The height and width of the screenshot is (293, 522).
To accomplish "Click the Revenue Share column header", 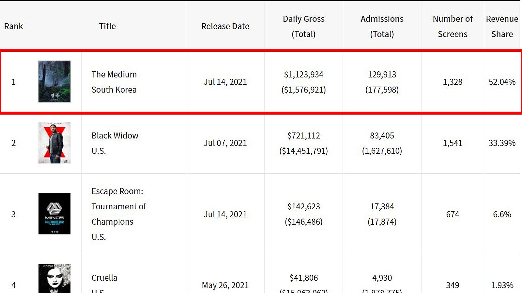I will 502,26.
